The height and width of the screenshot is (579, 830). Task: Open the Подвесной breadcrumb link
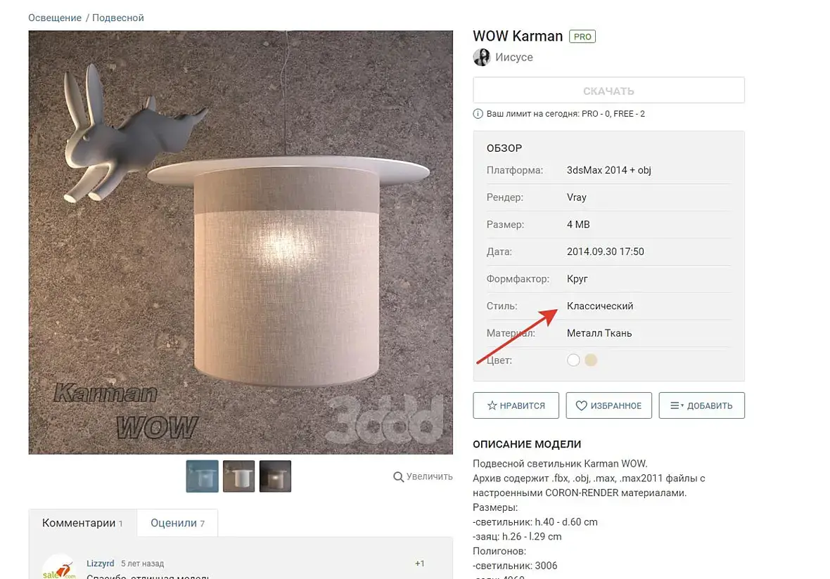pos(118,18)
